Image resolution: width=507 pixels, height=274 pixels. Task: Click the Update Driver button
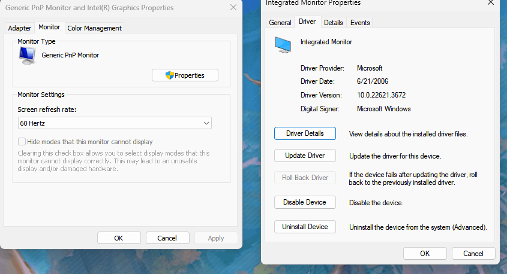click(305, 156)
